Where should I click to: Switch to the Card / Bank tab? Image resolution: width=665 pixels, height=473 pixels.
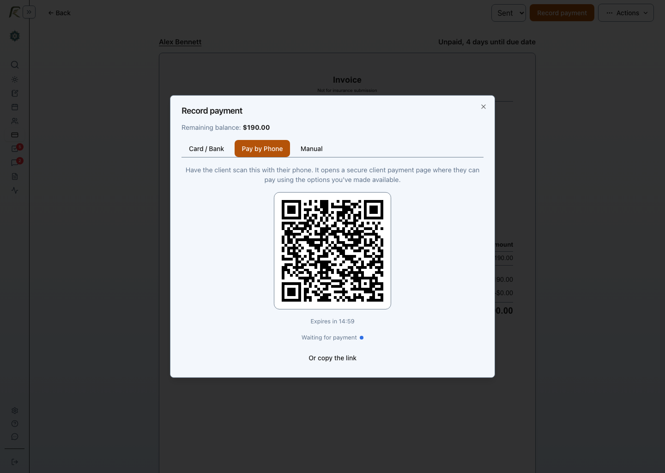click(206, 149)
